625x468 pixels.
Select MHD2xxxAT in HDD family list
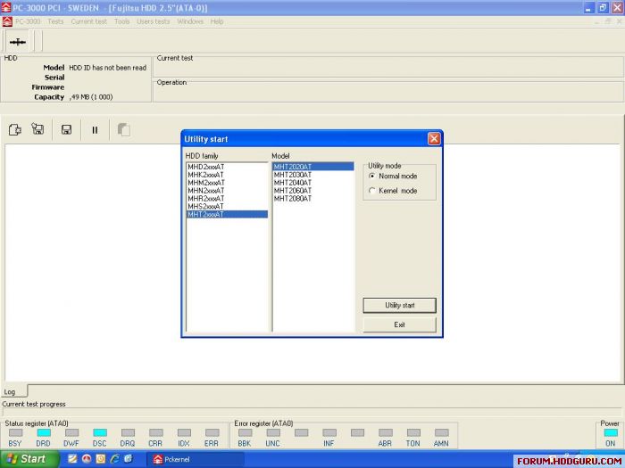coord(227,167)
